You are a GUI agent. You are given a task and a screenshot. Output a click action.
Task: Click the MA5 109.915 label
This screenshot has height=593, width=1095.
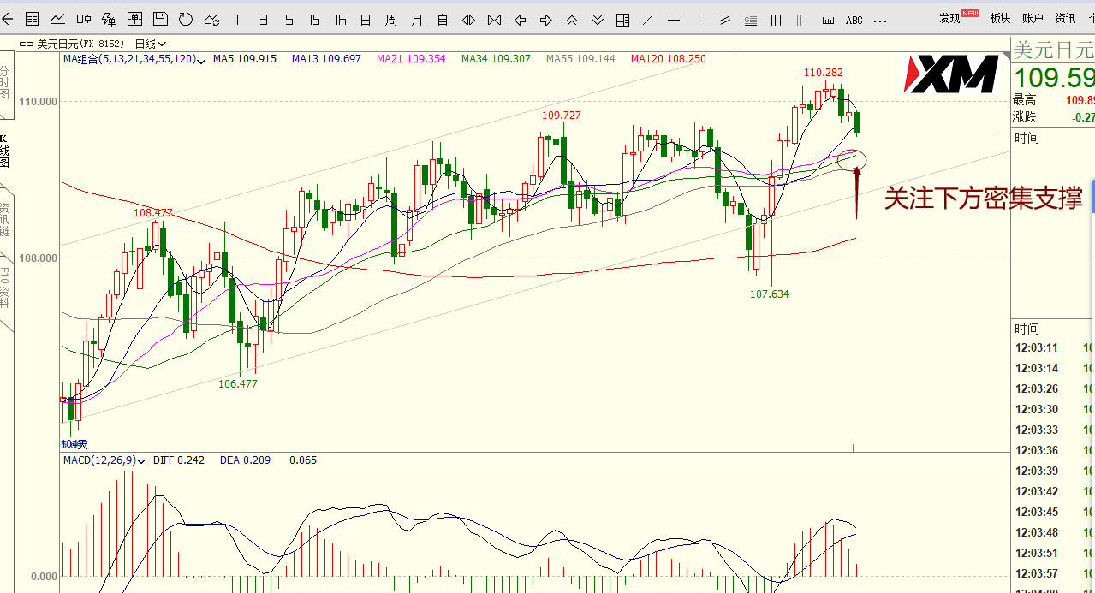tap(245, 59)
